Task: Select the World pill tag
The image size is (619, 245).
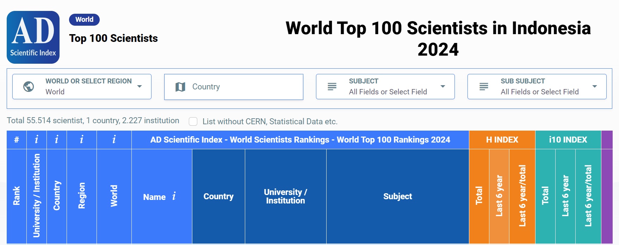Action: 85,20
